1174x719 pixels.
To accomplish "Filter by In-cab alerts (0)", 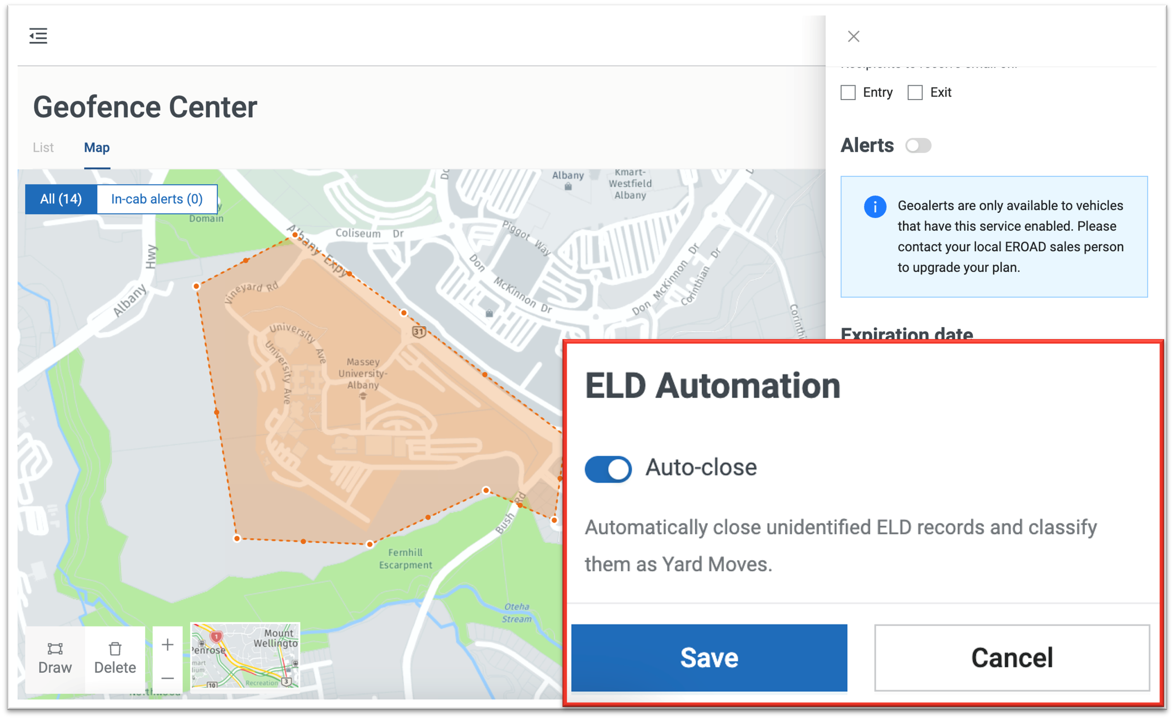I will [157, 199].
